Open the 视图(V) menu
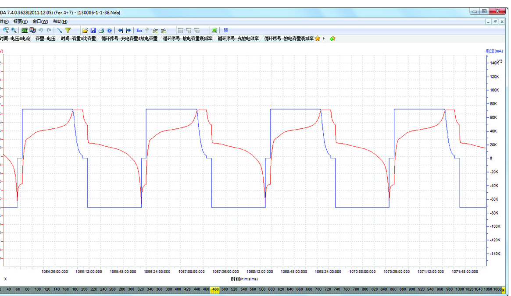This screenshot has width=511, height=296. [x=20, y=21]
